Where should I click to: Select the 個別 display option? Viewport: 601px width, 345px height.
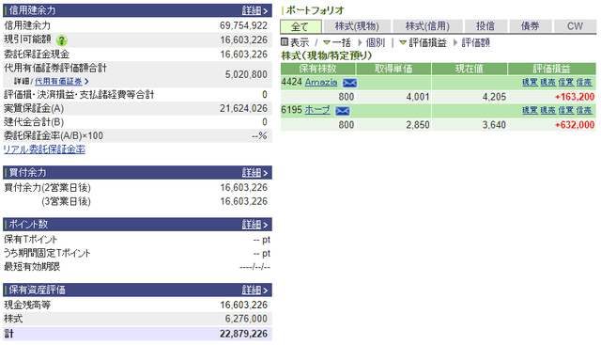(x=376, y=42)
